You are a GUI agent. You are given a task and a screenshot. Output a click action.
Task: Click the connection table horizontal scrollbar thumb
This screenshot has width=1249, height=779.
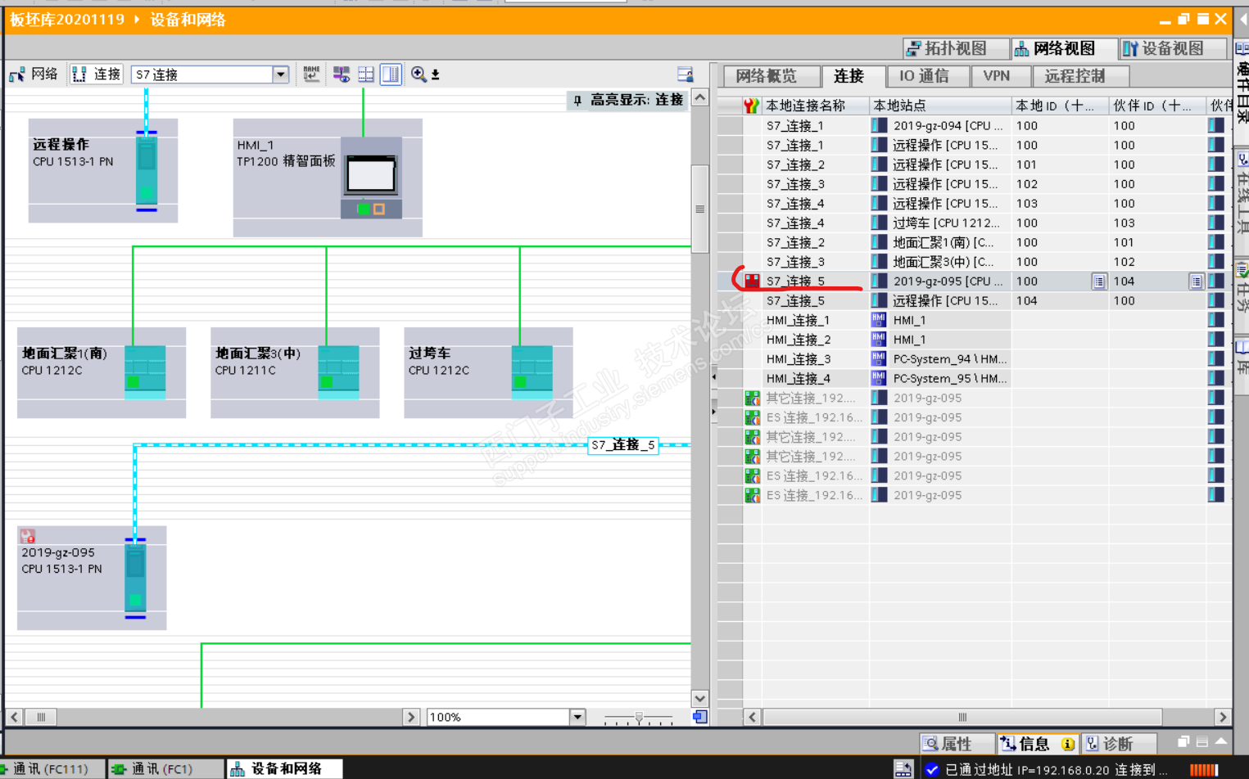(962, 718)
